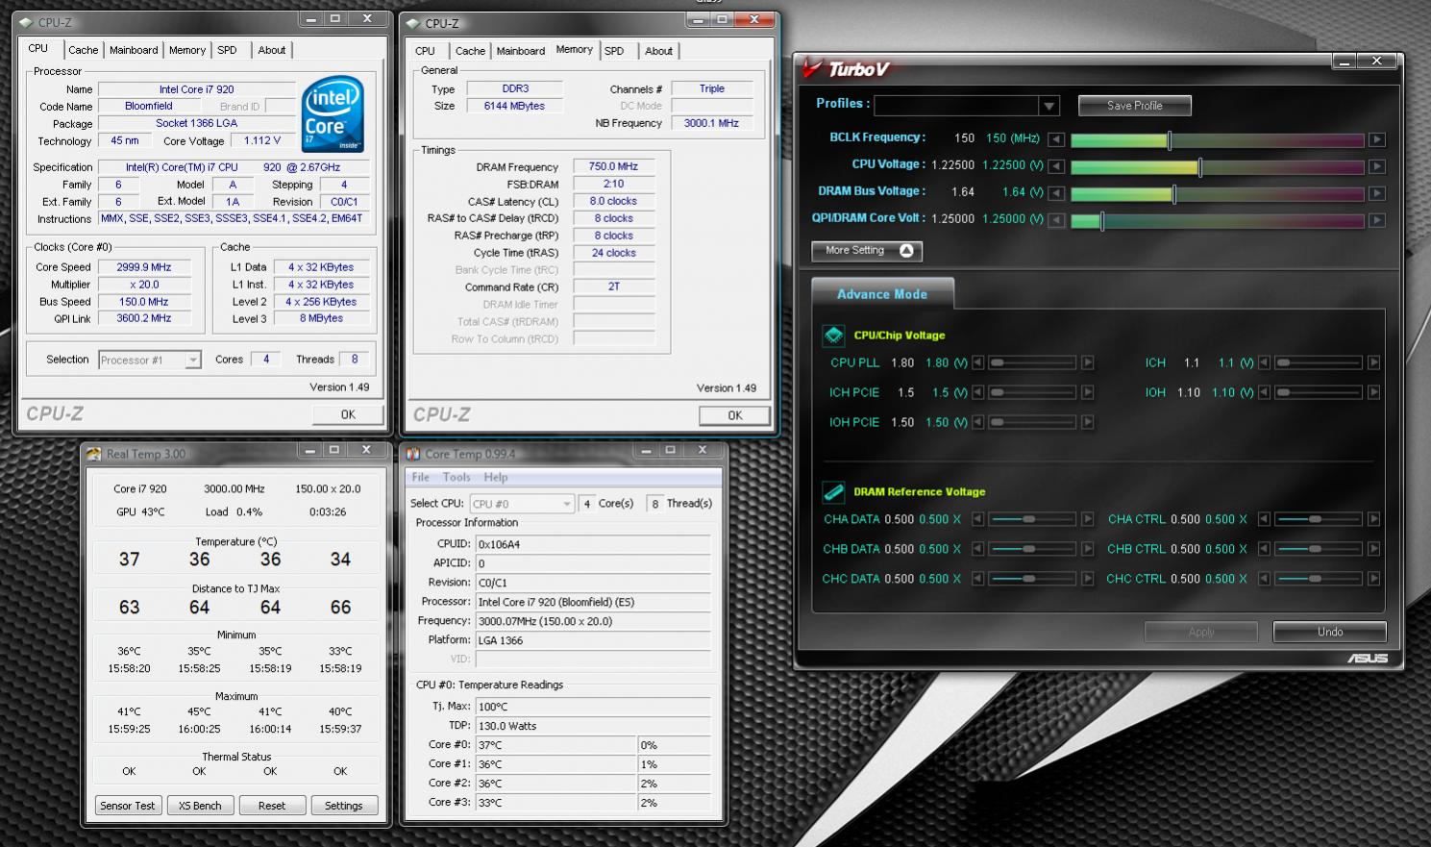Decrease BCLK Frequency with left arrow
The image size is (1431, 847).
[1056, 139]
